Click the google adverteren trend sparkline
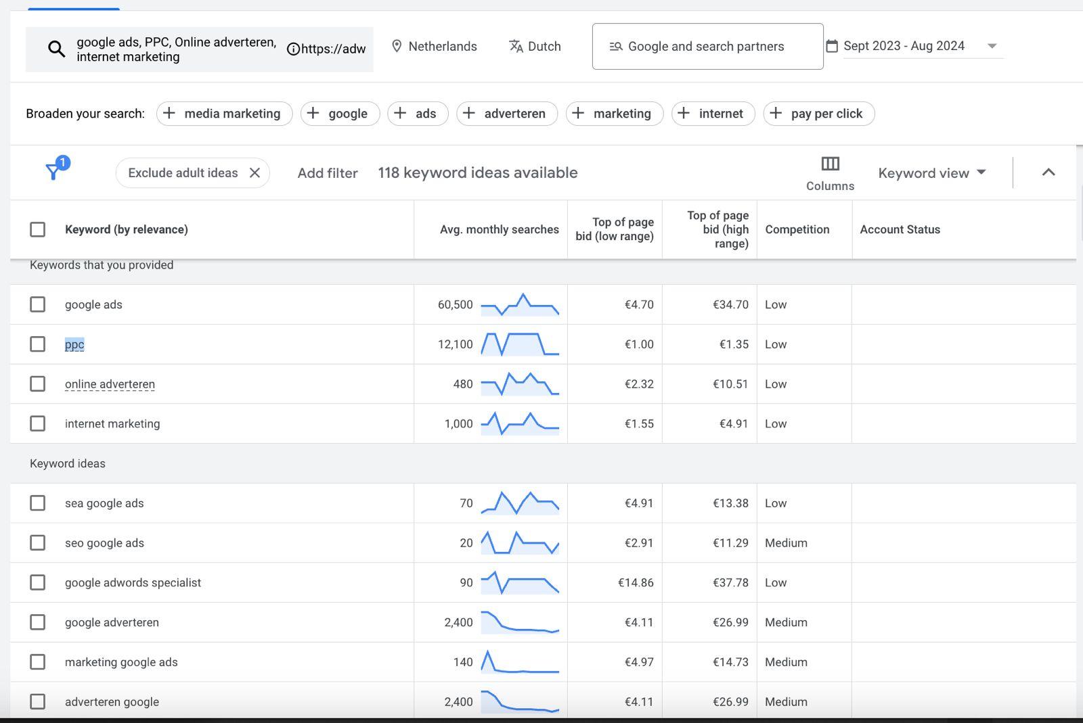Viewport: 1083px width, 723px height. 520,622
